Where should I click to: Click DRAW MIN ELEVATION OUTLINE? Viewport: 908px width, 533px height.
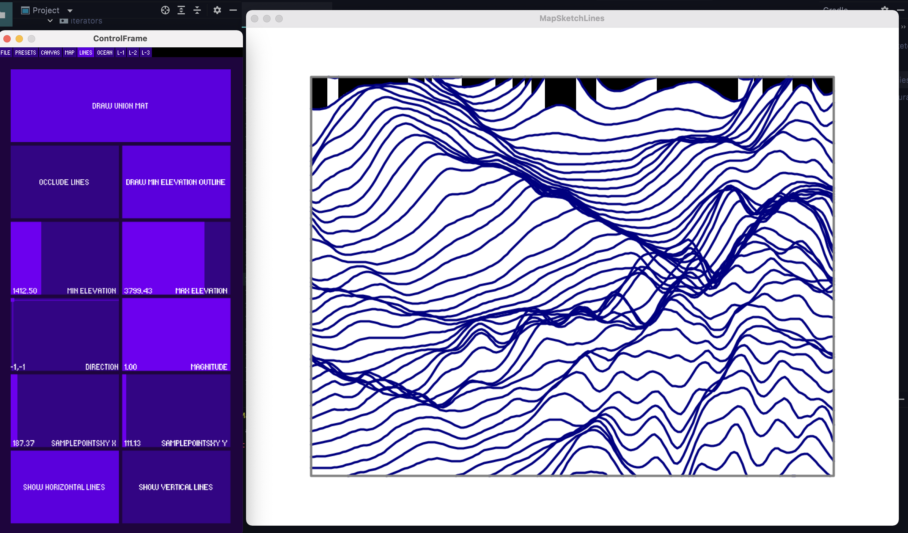pos(176,182)
